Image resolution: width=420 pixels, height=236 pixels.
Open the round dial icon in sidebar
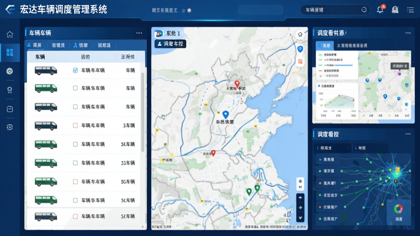10,71
